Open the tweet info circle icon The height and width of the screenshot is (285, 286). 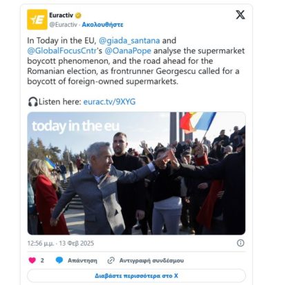click(240, 243)
